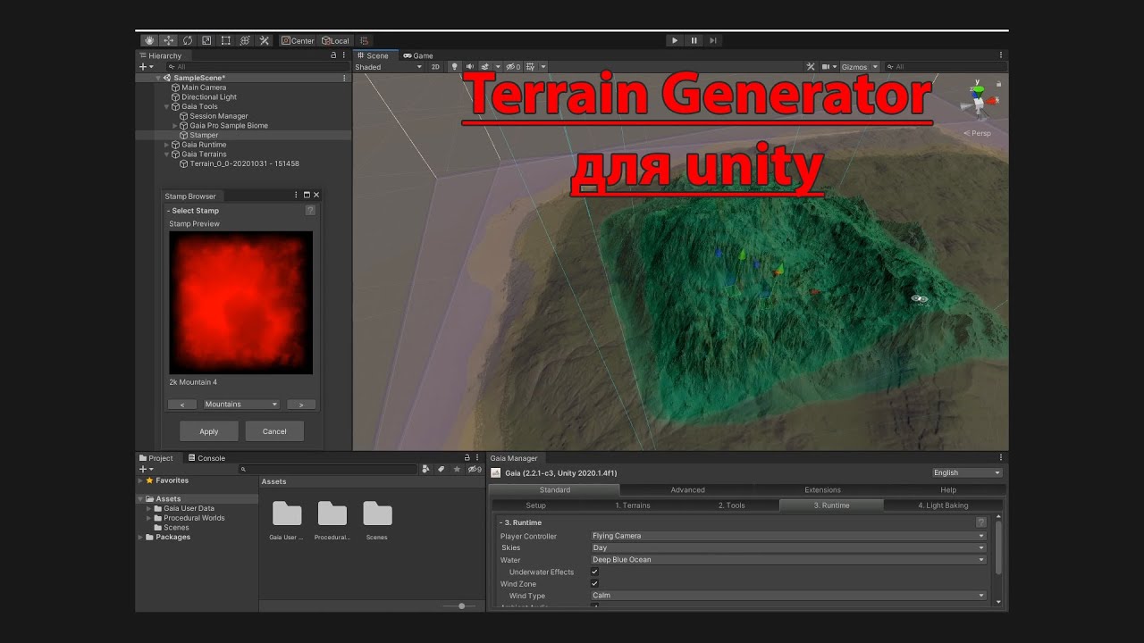Toggle the Wind Zone checkbox
Screen dimensions: 1144x643
594,583
